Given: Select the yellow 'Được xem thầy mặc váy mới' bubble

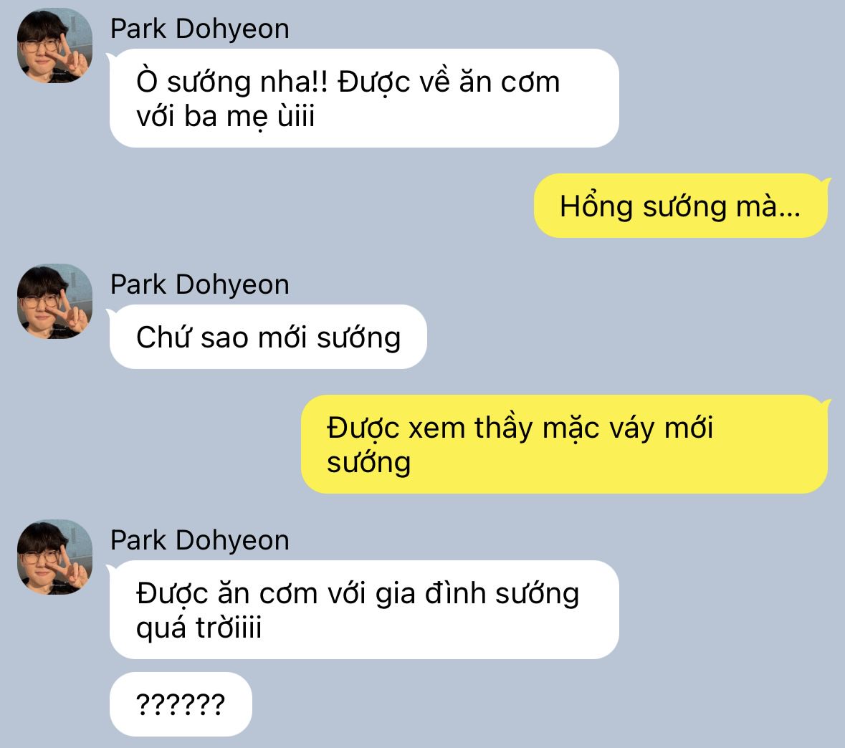Looking at the screenshot, I should click(564, 444).
